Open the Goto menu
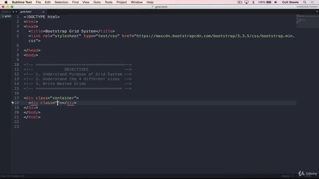This screenshot has width=319, height=179. 97,2
